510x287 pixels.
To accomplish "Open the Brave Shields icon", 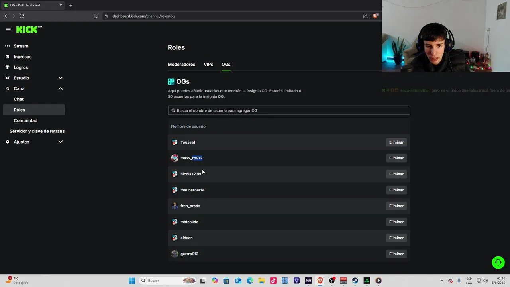I will (x=375, y=16).
